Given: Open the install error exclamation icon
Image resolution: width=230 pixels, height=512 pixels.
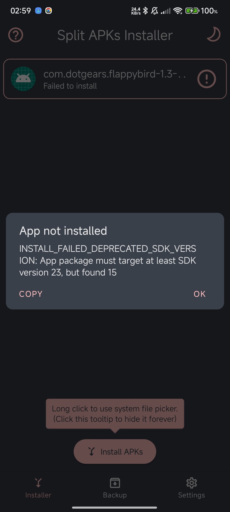Looking at the screenshot, I should point(206,79).
